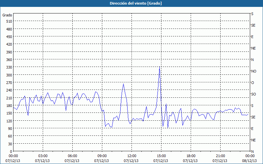Click the 09:00 time label on x-axis
The width and height of the screenshot is (263, 164).
tap(102, 156)
